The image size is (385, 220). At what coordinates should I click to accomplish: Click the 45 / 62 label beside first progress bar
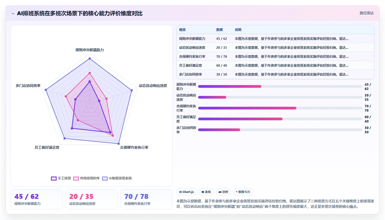click(x=368, y=86)
